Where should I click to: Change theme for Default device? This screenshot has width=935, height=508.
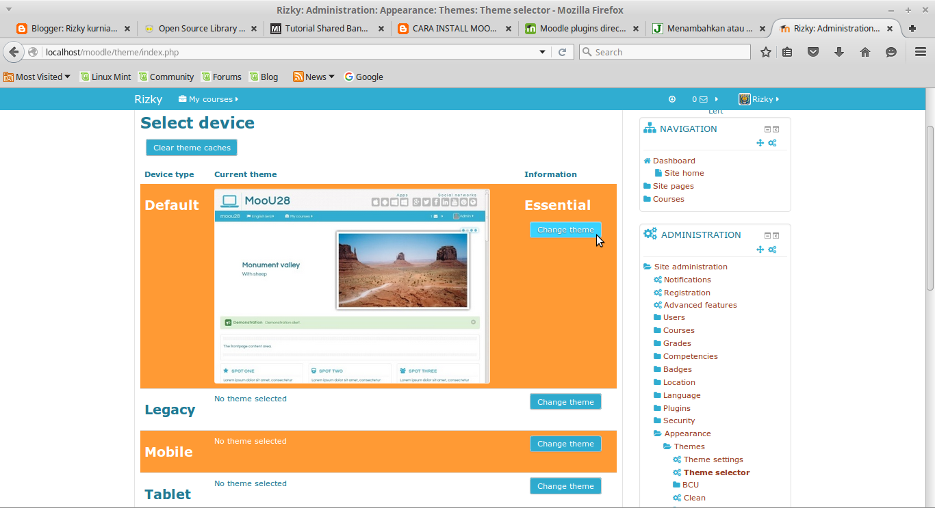[x=565, y=230]
